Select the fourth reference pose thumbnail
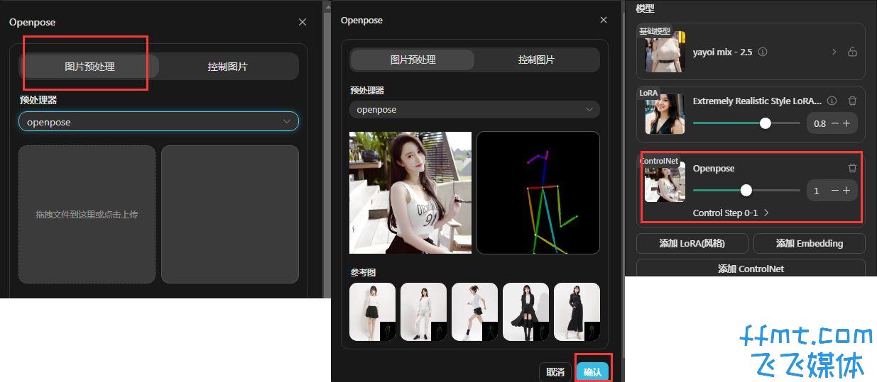The height and width of the screenshot is (382, 877). pos(526,312)
